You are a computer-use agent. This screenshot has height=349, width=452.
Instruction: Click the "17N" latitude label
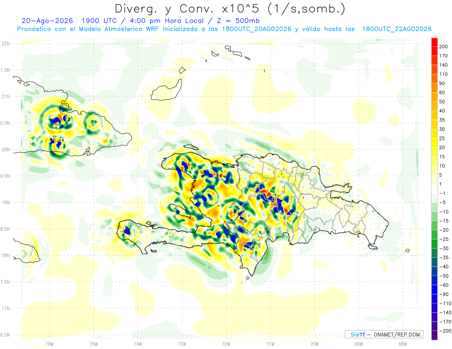pos(6,308)
